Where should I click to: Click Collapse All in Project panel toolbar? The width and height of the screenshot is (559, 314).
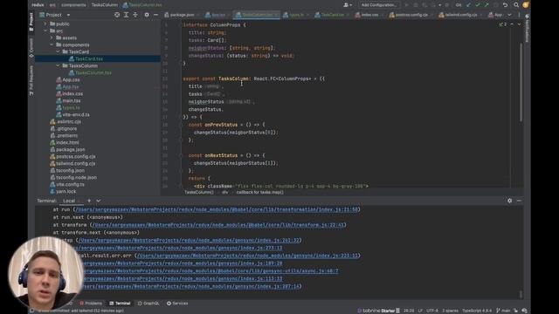[135, 15]
